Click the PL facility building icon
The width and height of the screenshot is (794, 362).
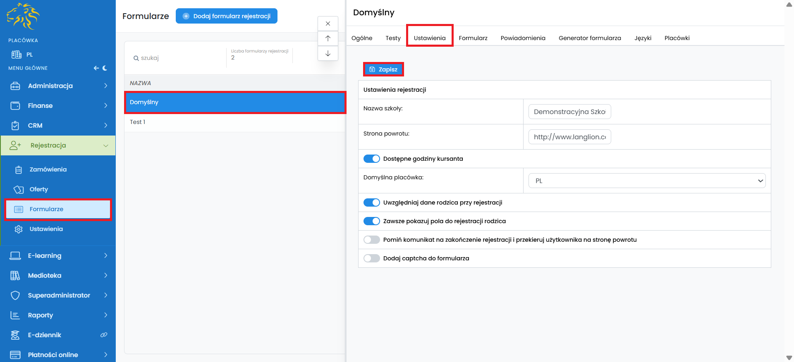tap(17, 55)
